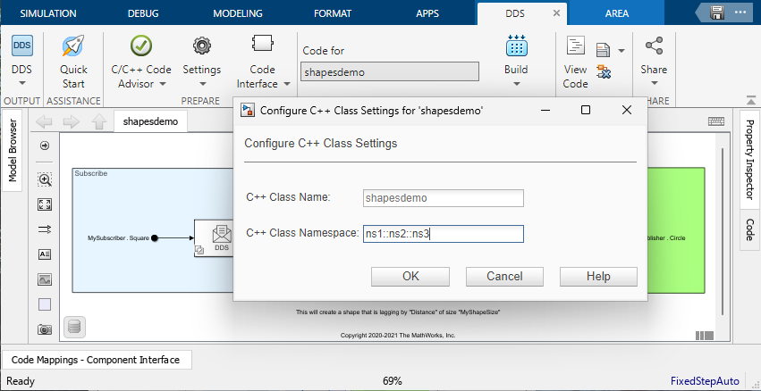Click the remove highlighting icon below report
Image resolution: width=761 pixels, height=391 pixels.
604,71
